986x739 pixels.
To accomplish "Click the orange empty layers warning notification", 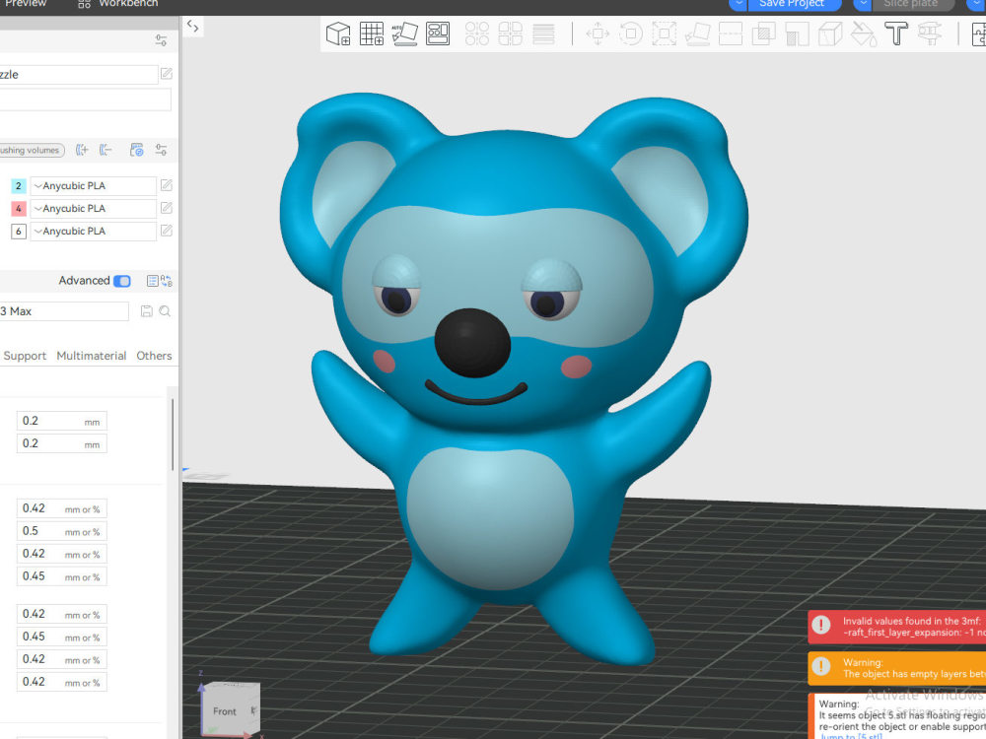I will click(x=897, y=668).
